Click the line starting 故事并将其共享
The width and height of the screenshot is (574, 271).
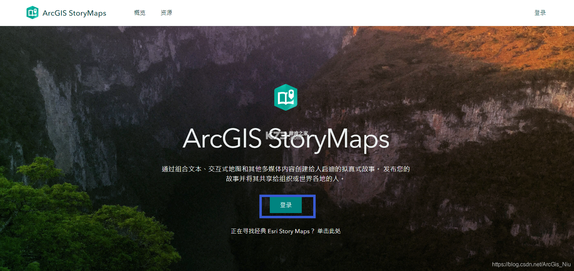[x=285, y=179]
